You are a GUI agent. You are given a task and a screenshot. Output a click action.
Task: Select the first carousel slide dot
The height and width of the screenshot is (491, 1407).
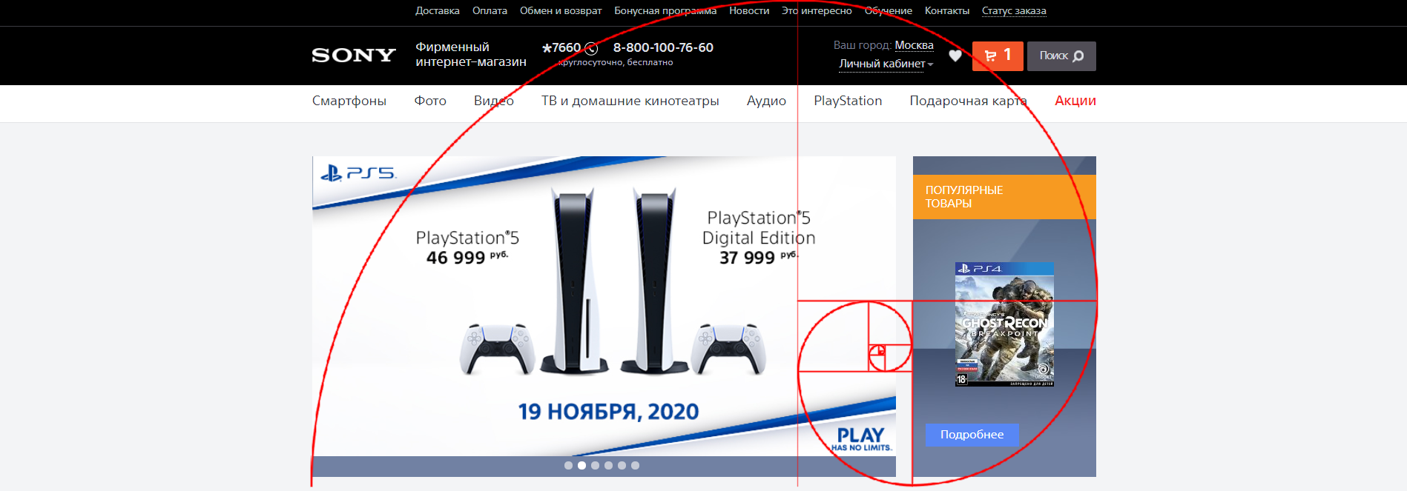tap(568, 466)
